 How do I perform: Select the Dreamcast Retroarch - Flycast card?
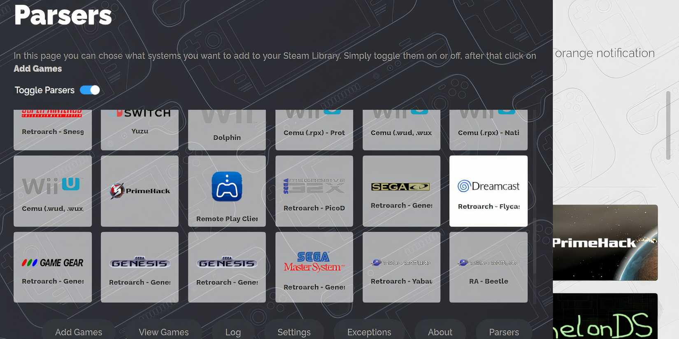488,191
